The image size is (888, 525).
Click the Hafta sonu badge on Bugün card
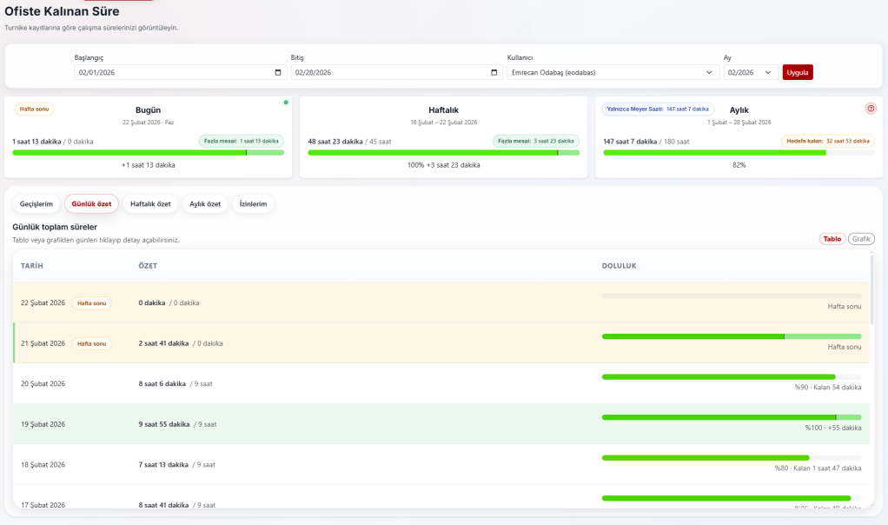click(x=35, y=110)
